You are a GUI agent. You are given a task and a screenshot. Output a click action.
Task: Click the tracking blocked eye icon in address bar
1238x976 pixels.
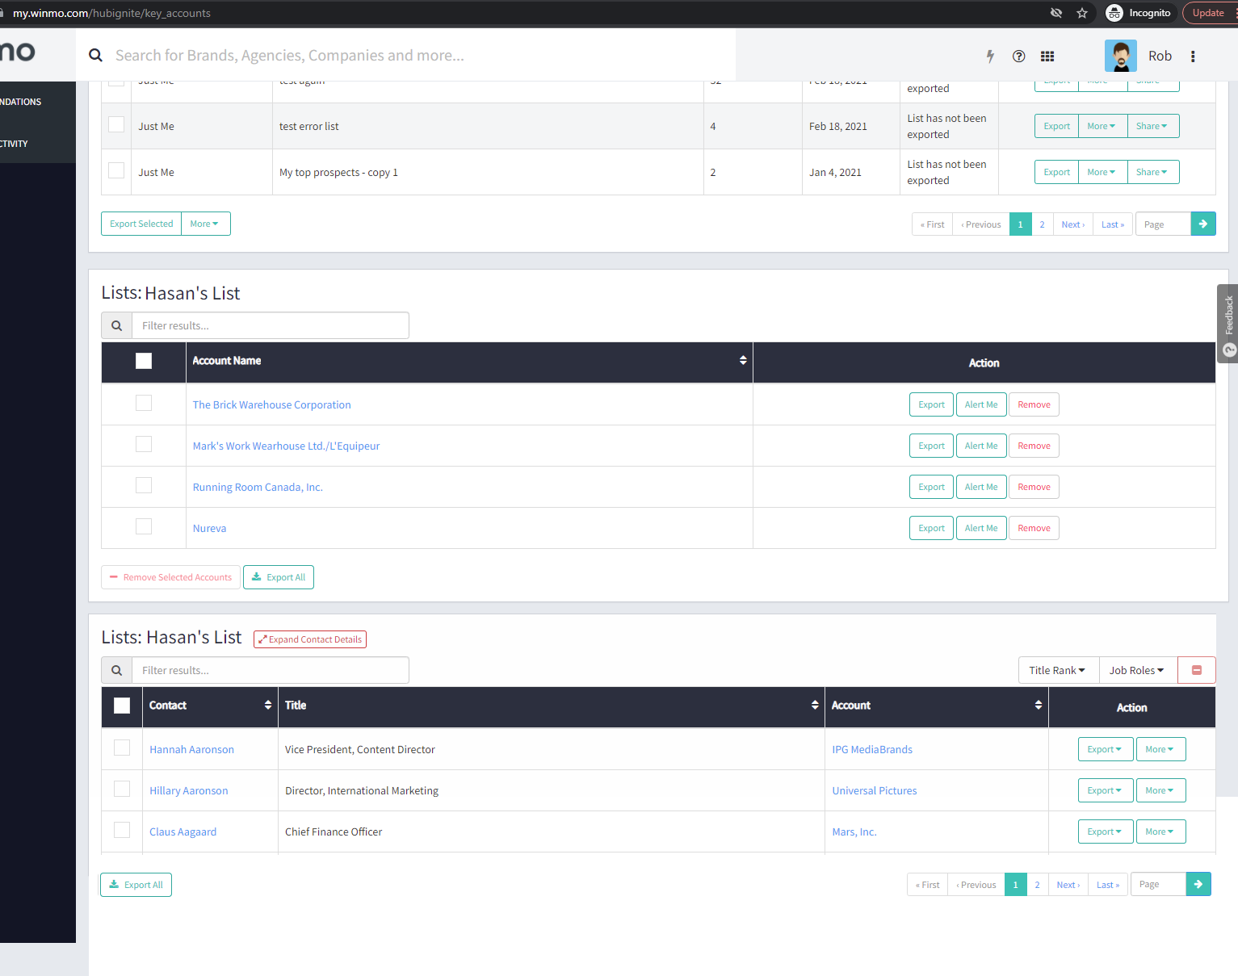coord(1056,13)
